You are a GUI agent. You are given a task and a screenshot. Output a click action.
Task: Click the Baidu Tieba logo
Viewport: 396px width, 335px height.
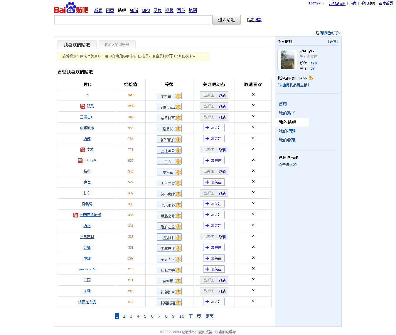71,8
